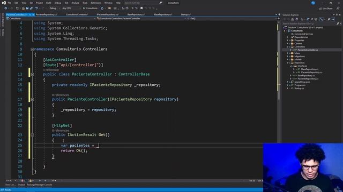This screenshot has width=343, height=192.
Task: Open the Debug menu
Action: click(x=58, y=3)
